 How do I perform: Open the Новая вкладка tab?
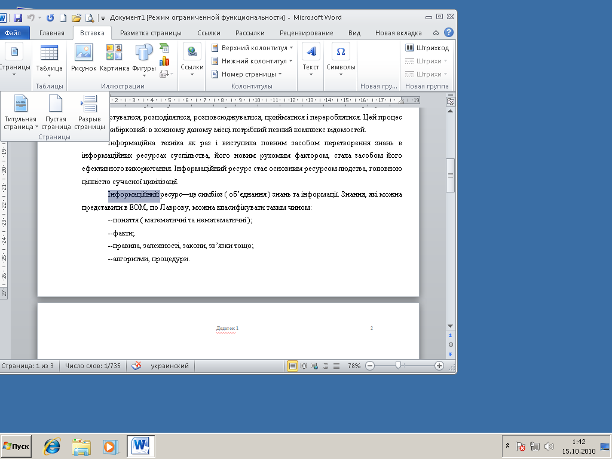pyautogui.click(x=399, y=33)
